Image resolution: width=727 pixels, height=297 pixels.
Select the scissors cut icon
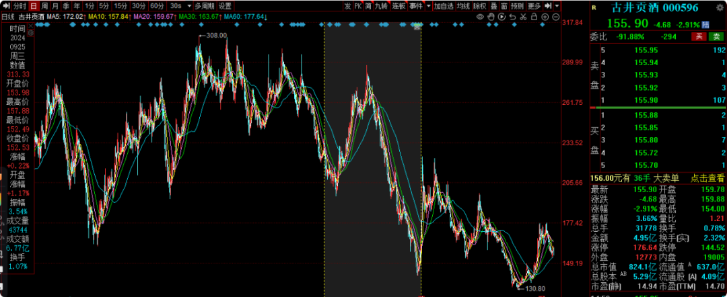click(x=523, y=17)
